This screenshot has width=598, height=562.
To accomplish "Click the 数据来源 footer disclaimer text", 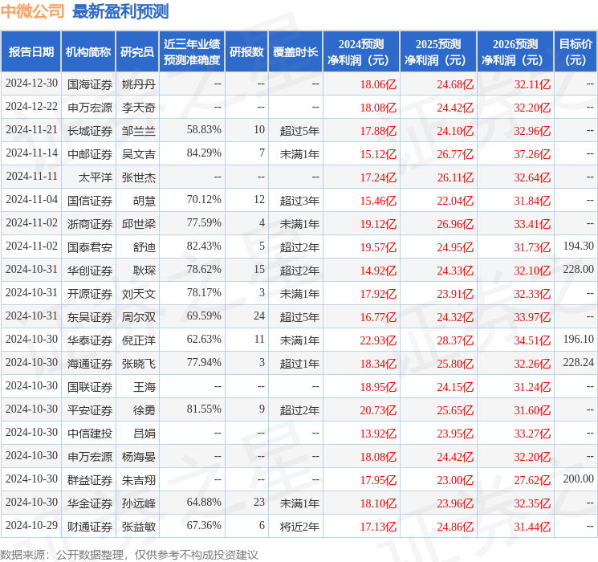I will click(x=129, y=554).
